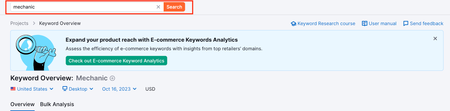Click the Keyword Overview breadcrumb

(x=60, y=23)
